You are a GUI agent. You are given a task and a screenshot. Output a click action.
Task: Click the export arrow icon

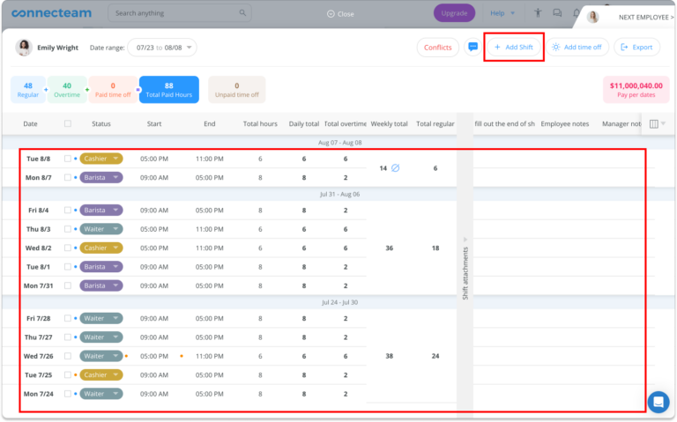point(624,47)
